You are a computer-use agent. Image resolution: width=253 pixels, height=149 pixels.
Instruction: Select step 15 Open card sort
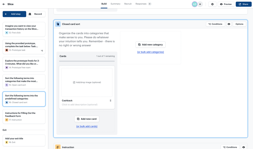pos(24,81)
